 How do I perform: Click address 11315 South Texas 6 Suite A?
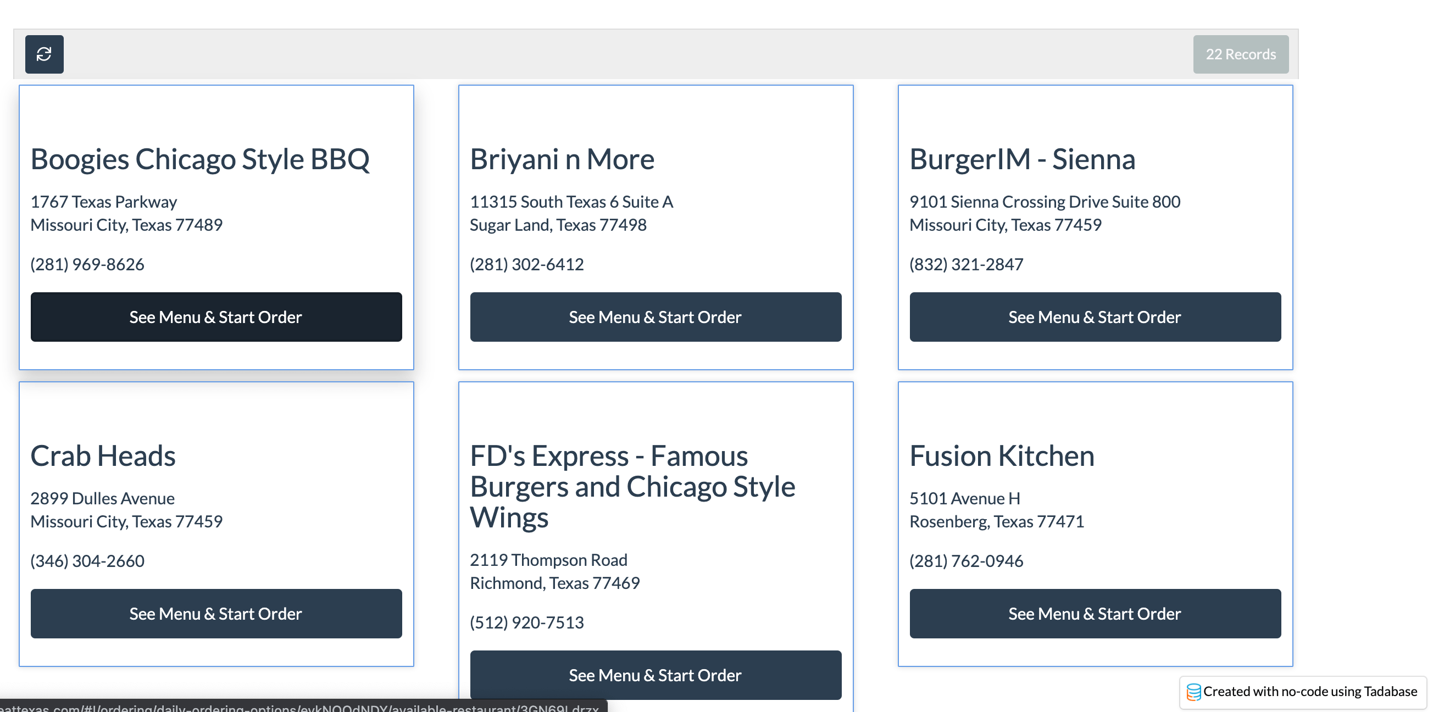tap(571, 202)
